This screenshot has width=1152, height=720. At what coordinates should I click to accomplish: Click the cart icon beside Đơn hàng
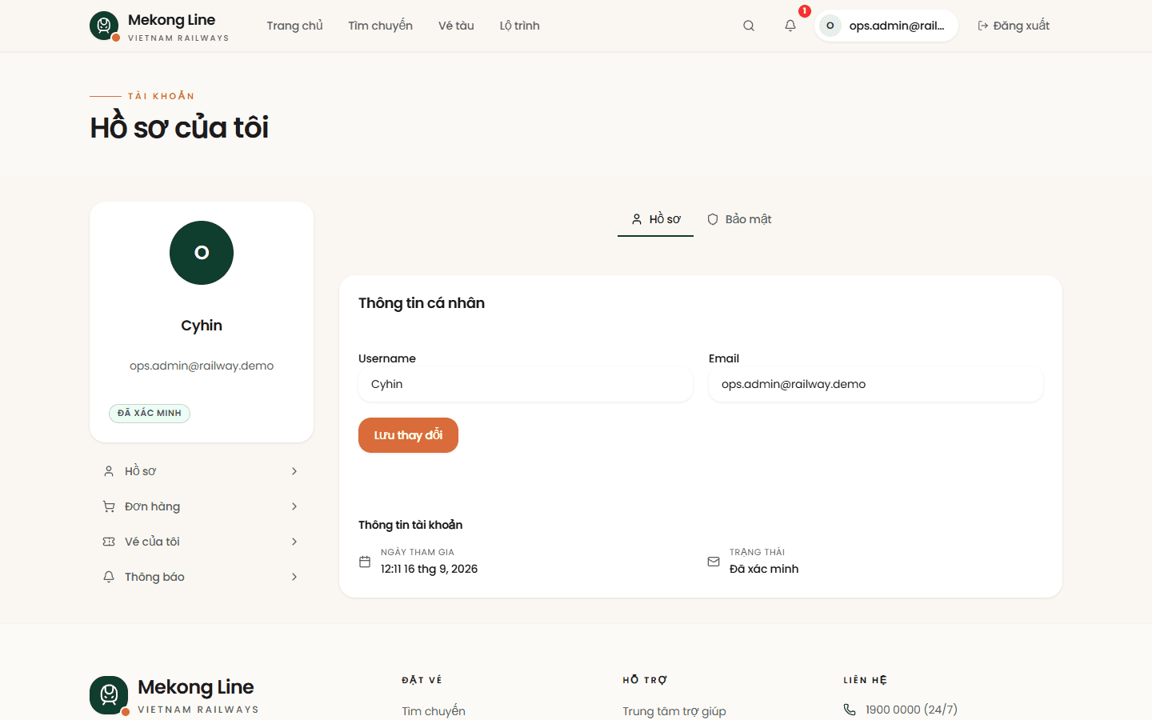109,506
